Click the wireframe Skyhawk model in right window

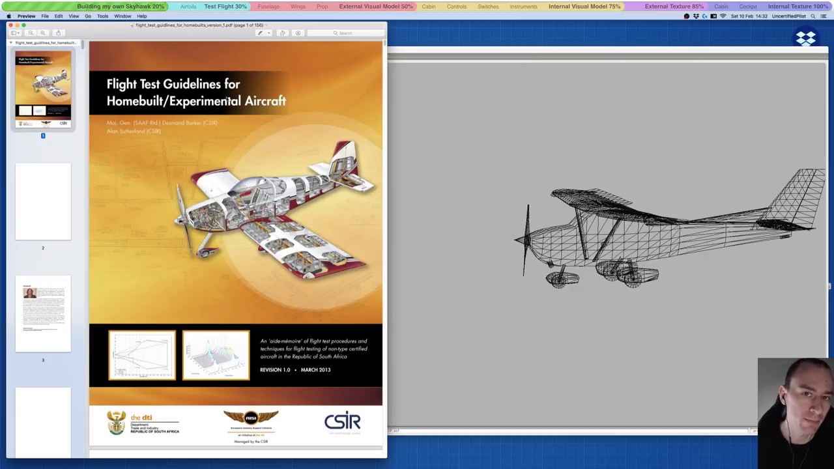[670, 228]
